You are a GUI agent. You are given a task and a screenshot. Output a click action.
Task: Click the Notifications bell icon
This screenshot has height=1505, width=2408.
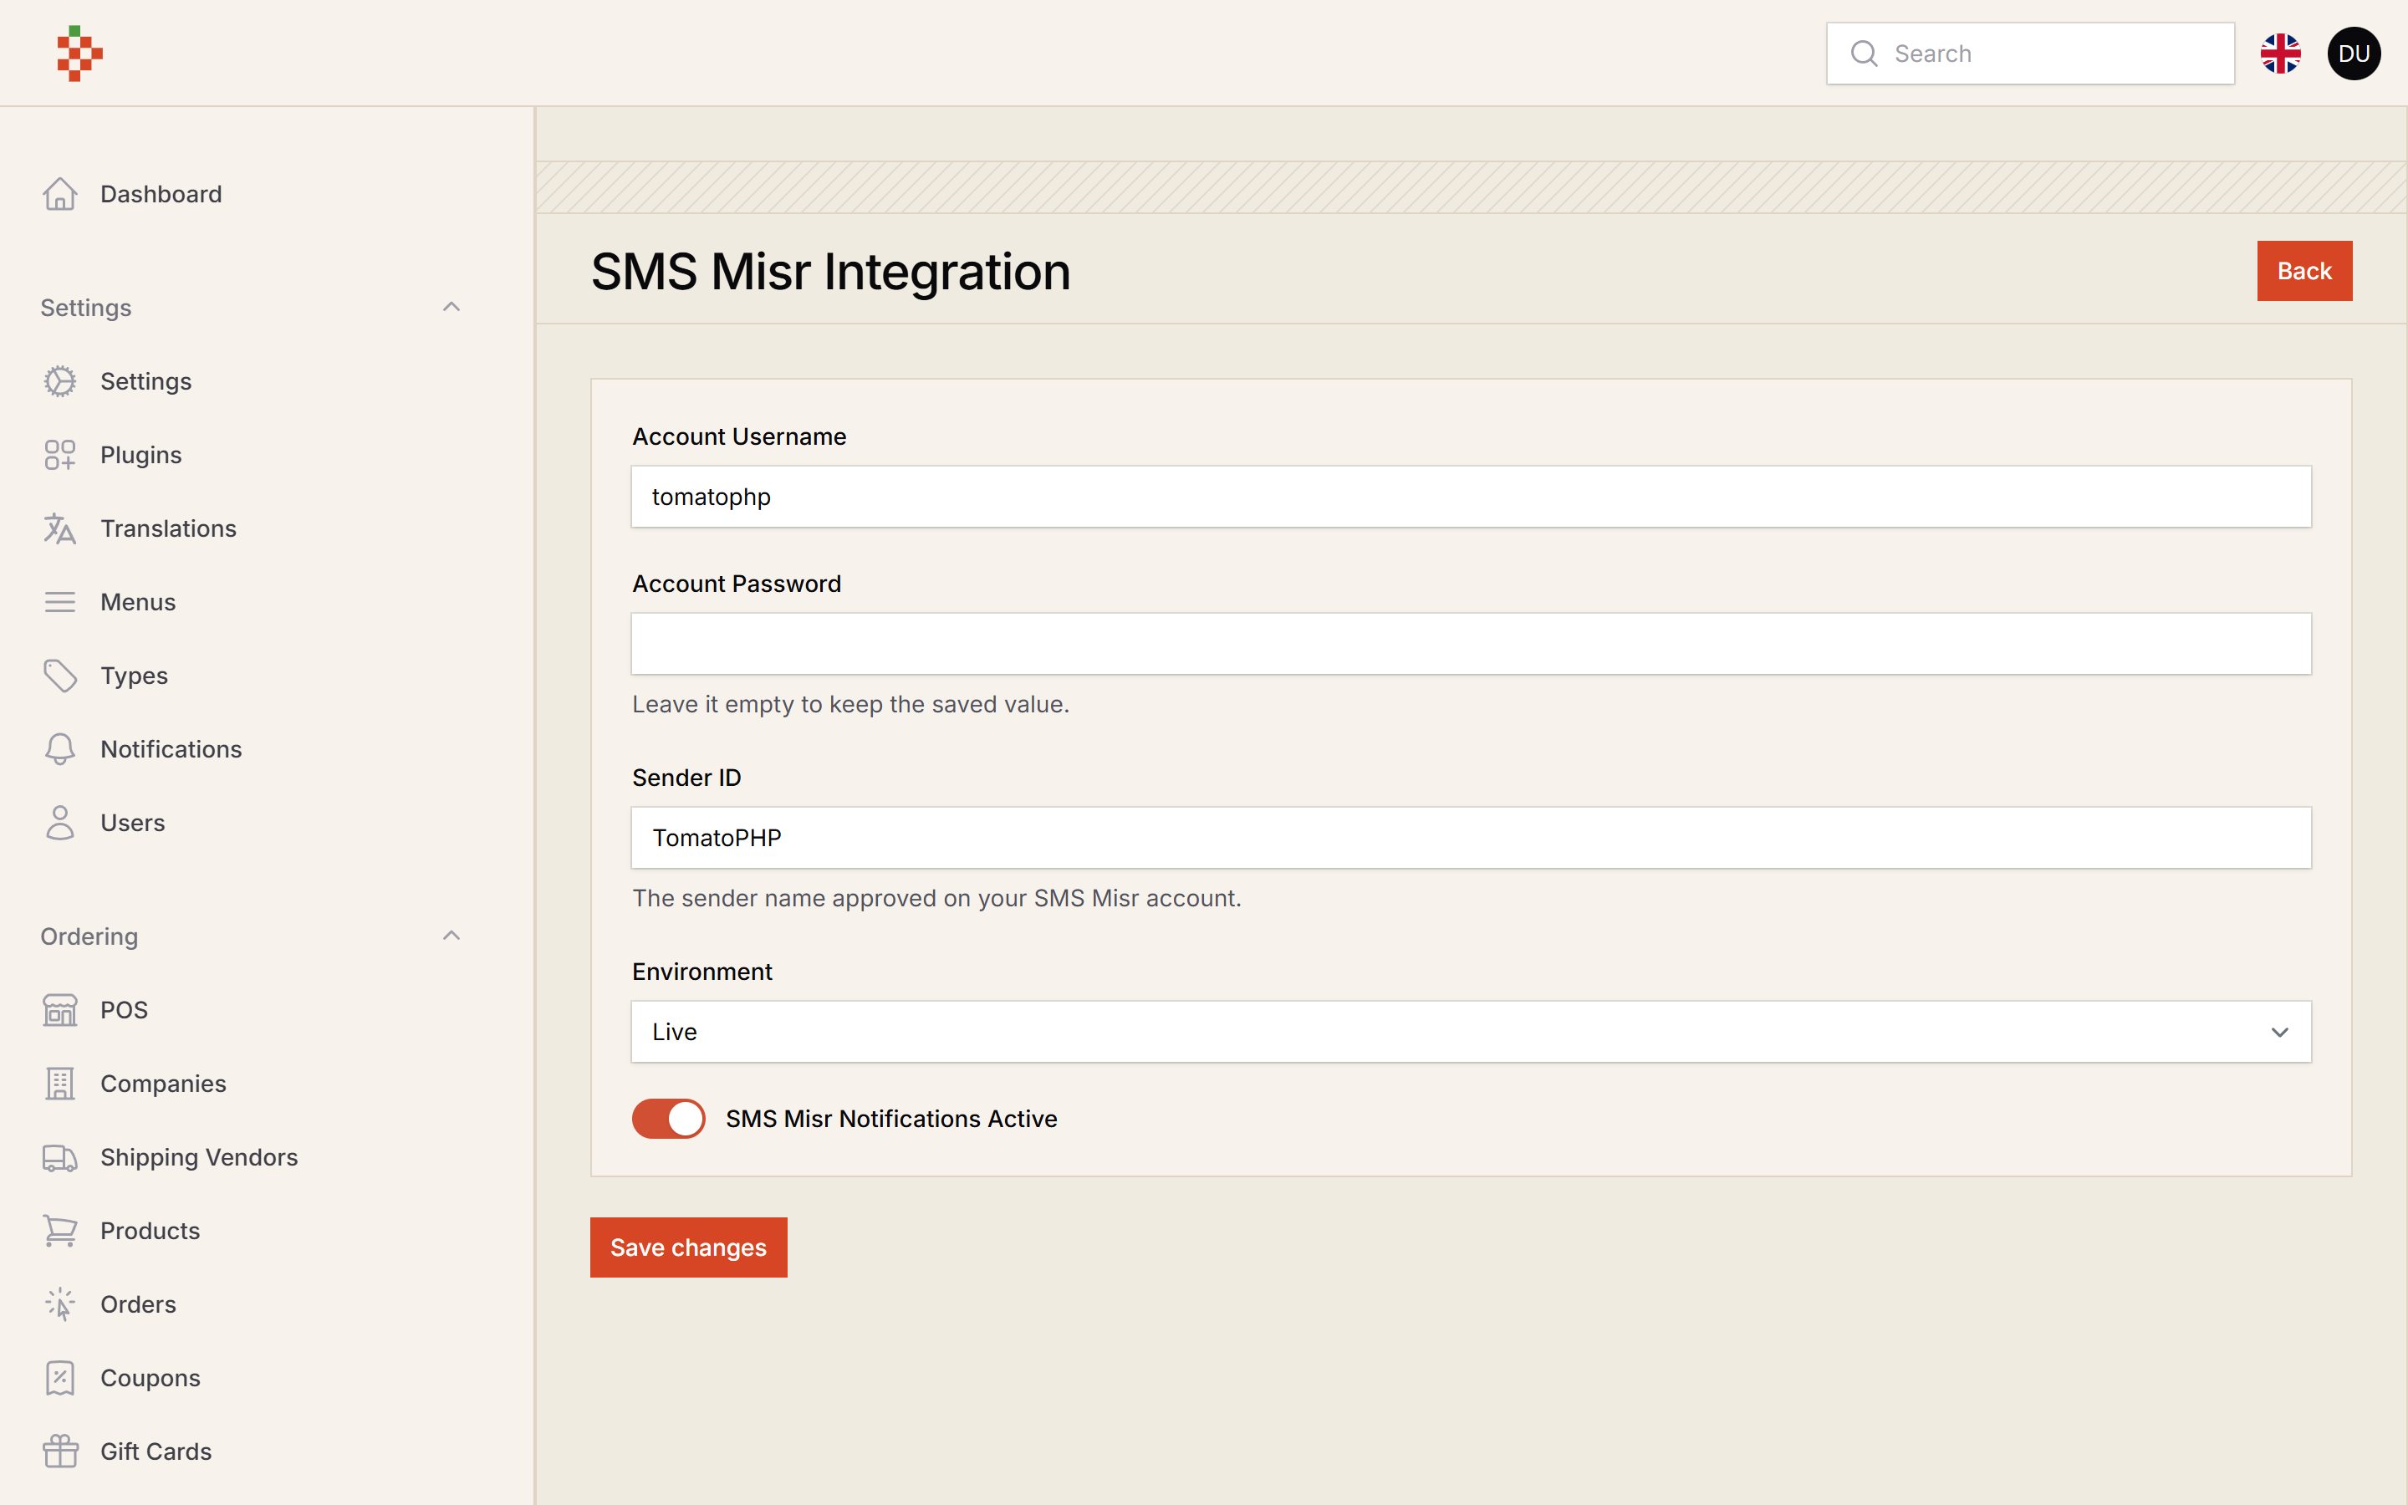[x=59, y=749]
